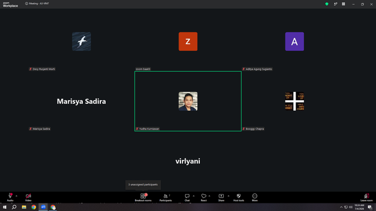Select Yudha Kurniawan's profile photo
The width and height of the screenshot is (376, 211).
pyautogui.click(x=188, y=101)
